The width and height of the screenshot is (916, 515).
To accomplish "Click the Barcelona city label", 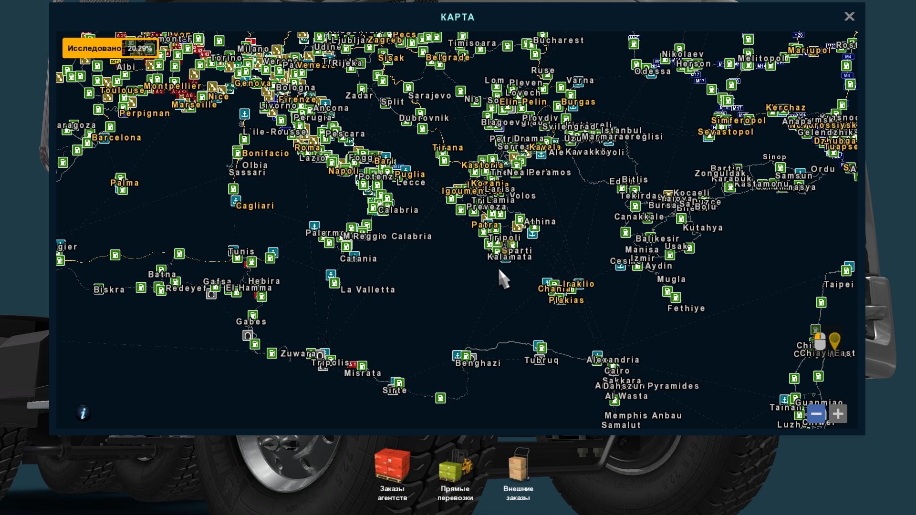I will click(x=116, y=137).
